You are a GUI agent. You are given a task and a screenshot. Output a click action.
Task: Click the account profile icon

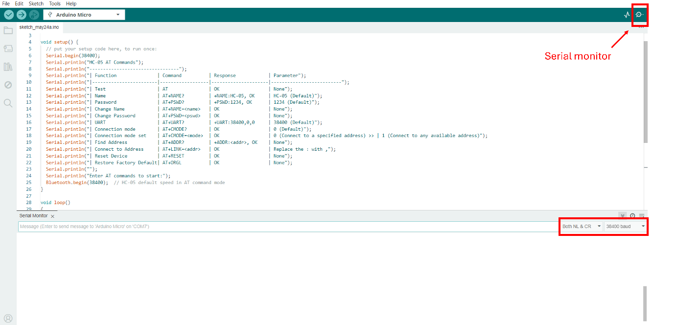(x=8, y=318)
